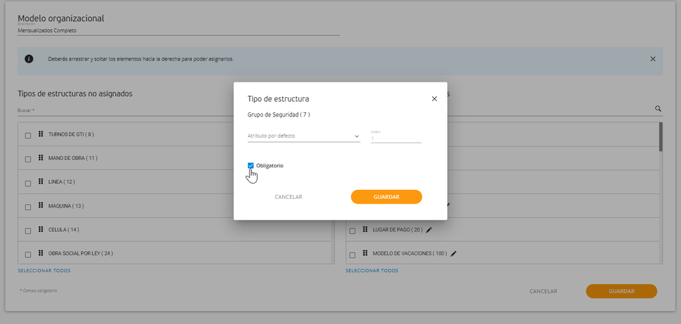Click drag handle of TURNOS DE GTI
Viewport: 681px width, 324px height.
(x=40, y=133)
